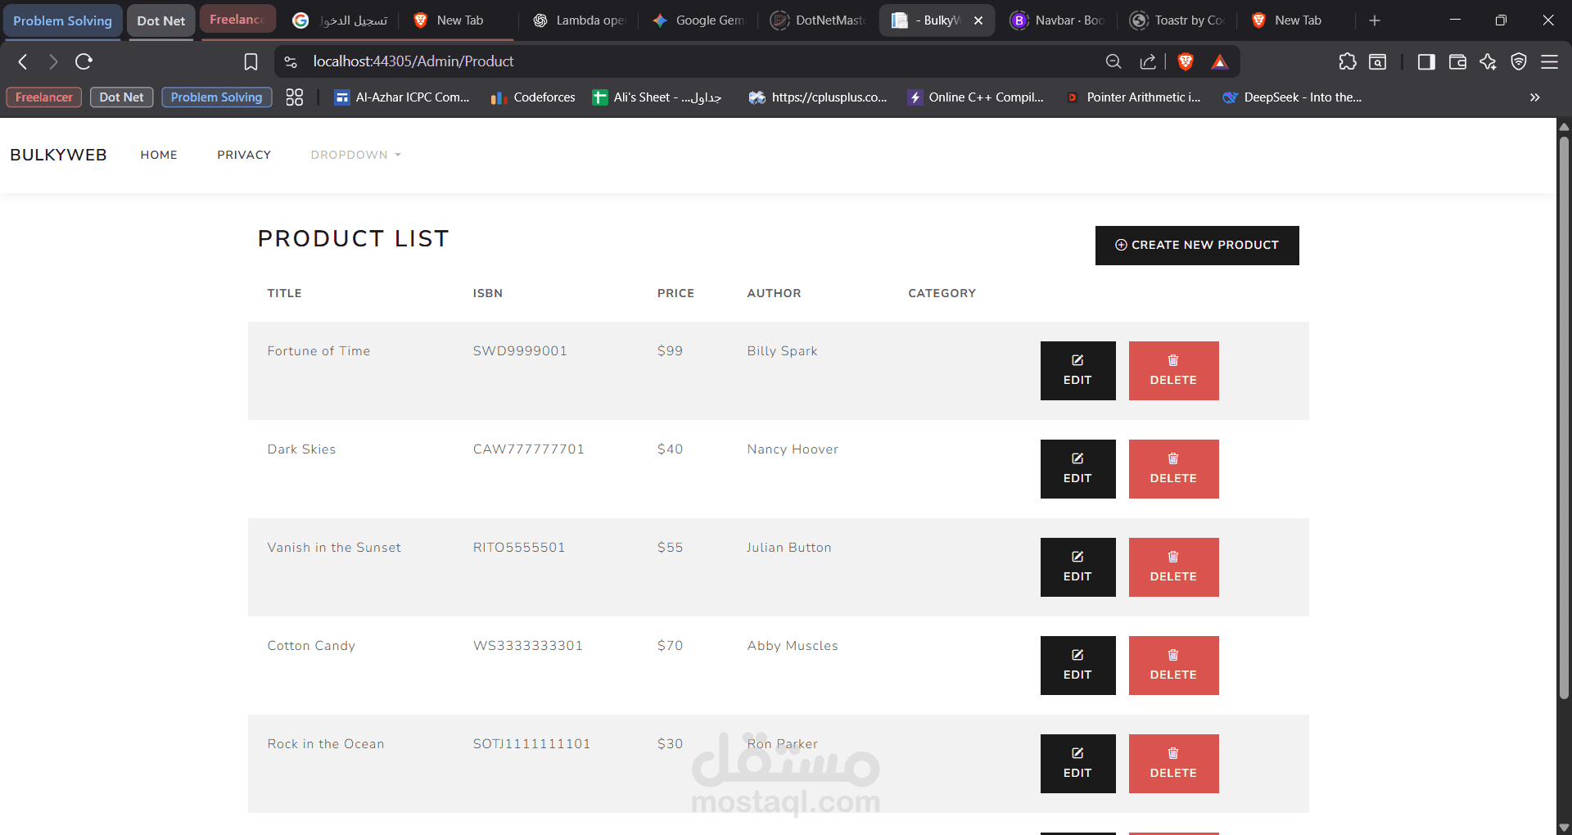Open the Dot Net tab group
Screen dimensions: 1572x835
(x=161, y=20)
